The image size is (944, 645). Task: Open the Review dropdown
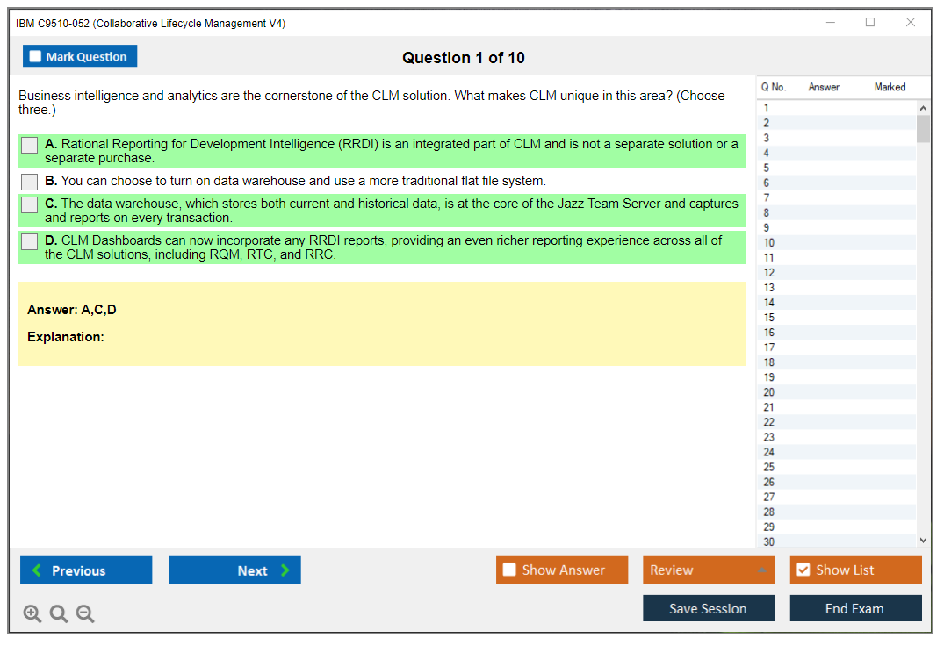(709, 570)
